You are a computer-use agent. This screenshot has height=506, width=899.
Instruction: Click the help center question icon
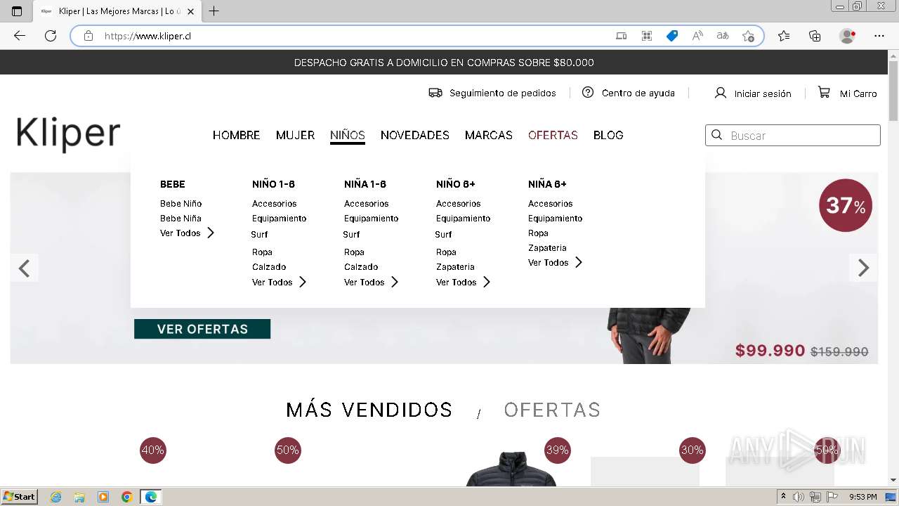pyautogui.click(x=588, y=92)
